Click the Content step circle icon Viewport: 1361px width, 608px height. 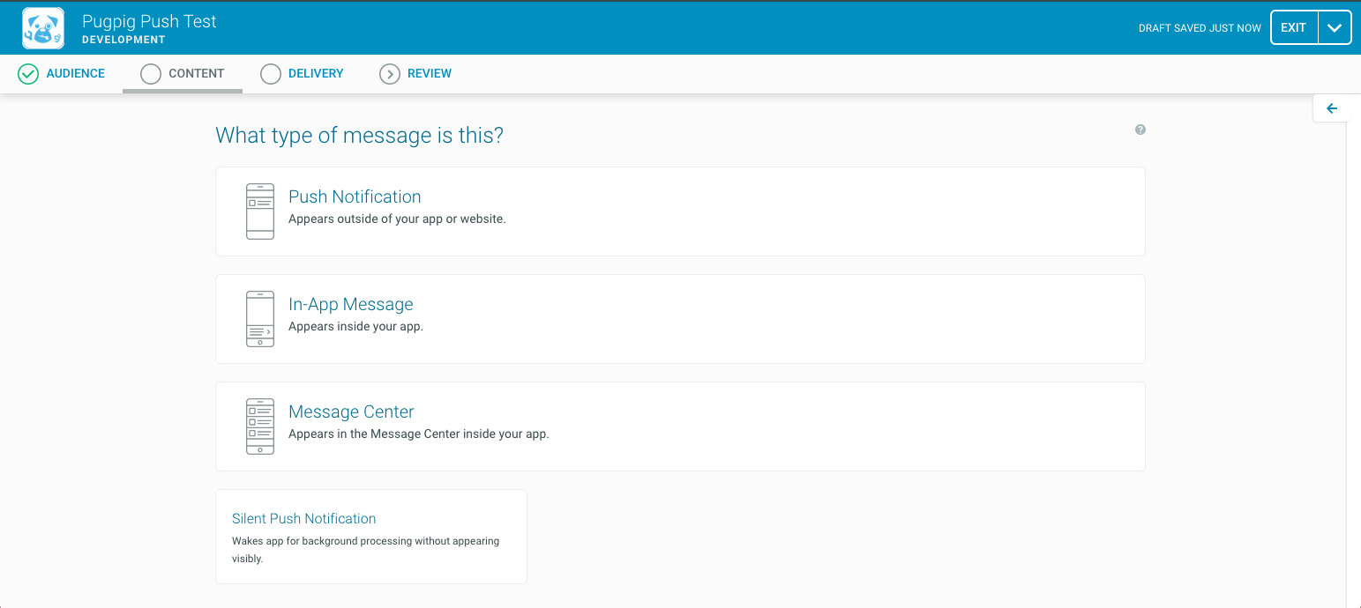[x=151, y=74]
